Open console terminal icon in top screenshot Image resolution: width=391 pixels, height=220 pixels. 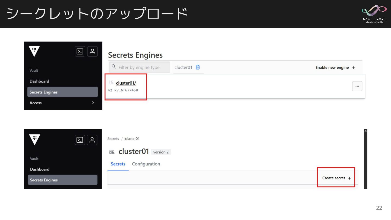pyautogui.click(x=80, y=51)
